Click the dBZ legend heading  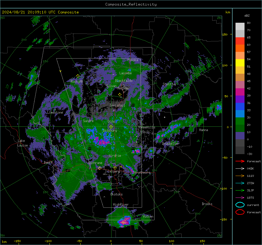tap(247, 16)
